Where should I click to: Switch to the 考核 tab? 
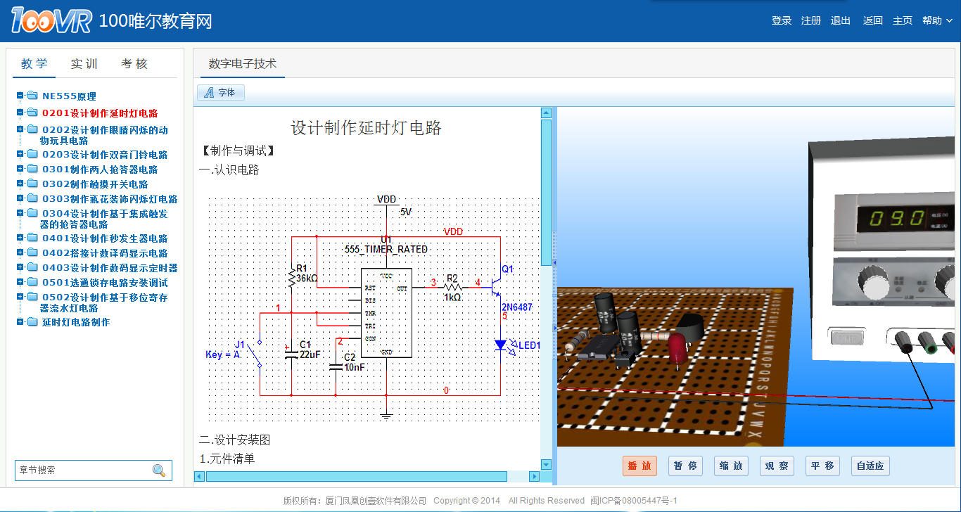tap(134, 64)
